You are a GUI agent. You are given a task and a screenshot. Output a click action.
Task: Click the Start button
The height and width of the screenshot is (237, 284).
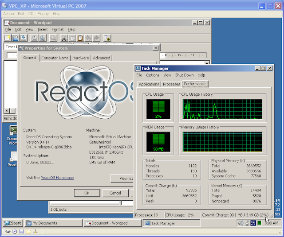(13, 223)
